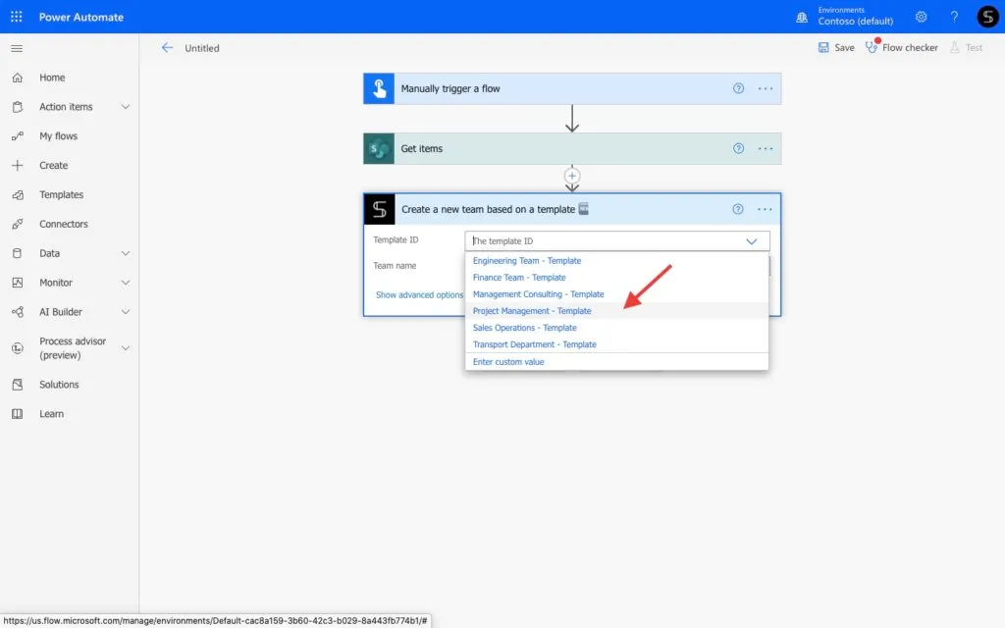The height and width of the screenshot is (628, 1005).
Task: Open help for Manually trigger a flow
Action: coord(738,88)
